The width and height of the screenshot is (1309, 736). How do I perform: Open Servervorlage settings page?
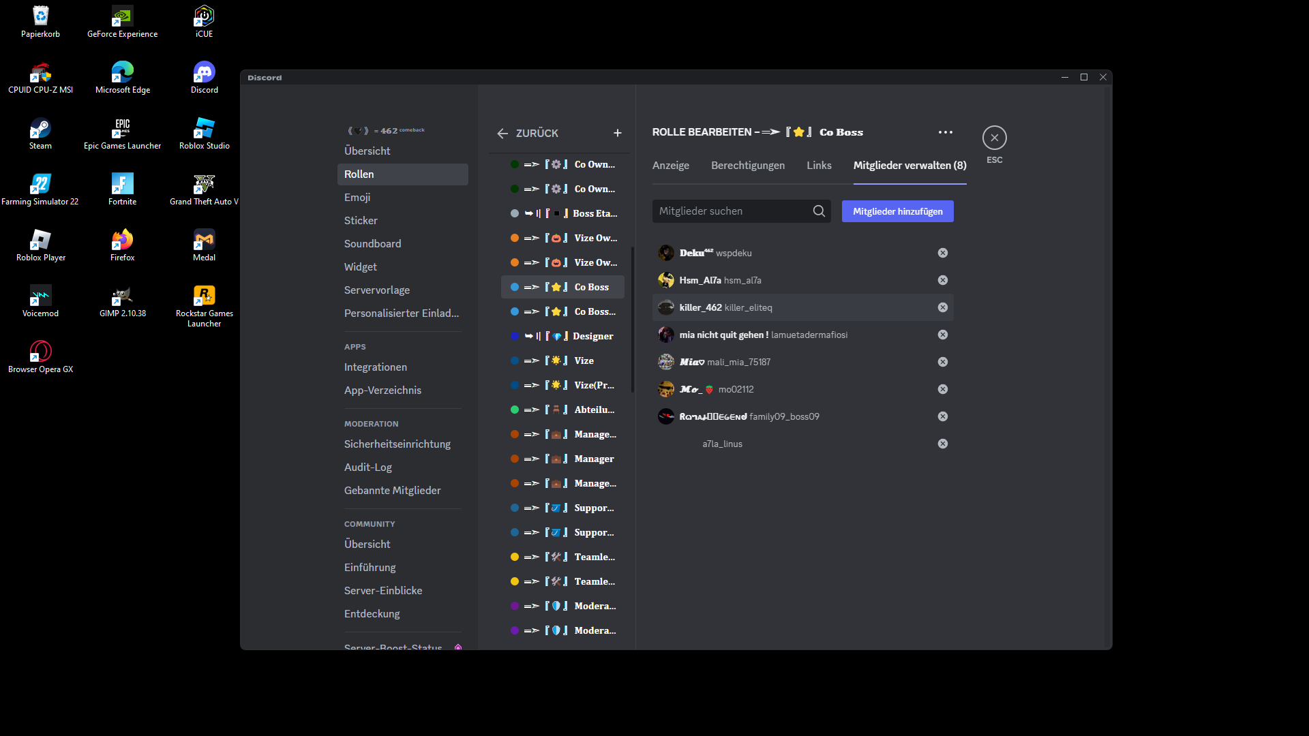402,290
